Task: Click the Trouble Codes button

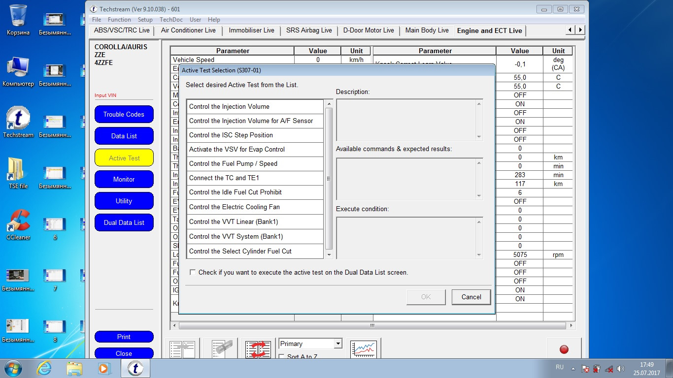Action: (124, 114)
